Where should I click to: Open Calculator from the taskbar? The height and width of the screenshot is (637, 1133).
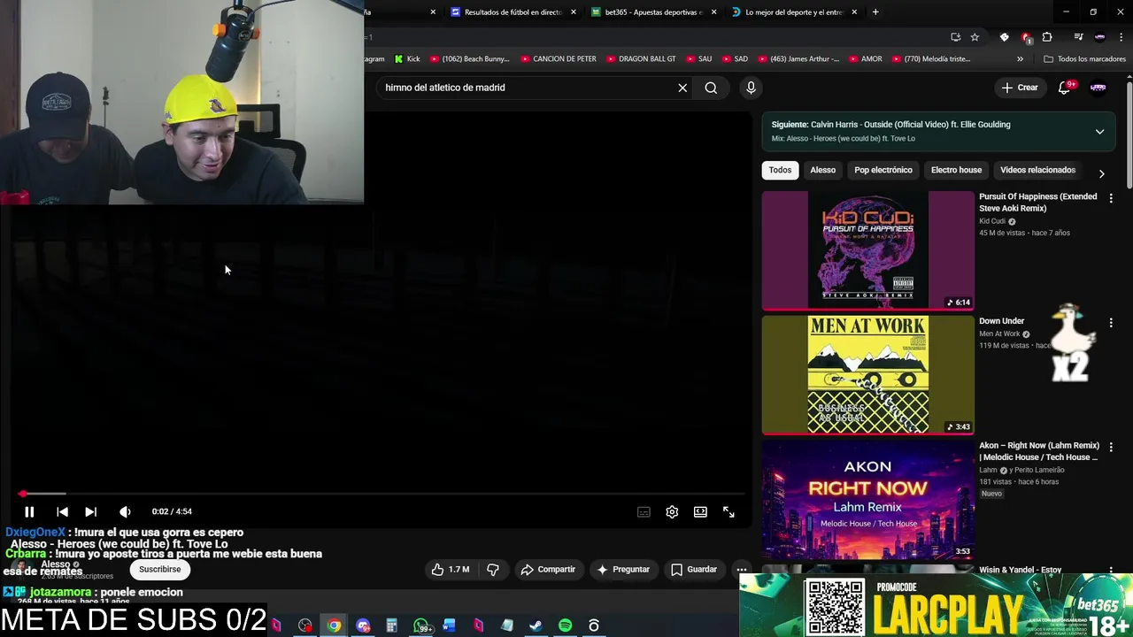click(391, 625)
